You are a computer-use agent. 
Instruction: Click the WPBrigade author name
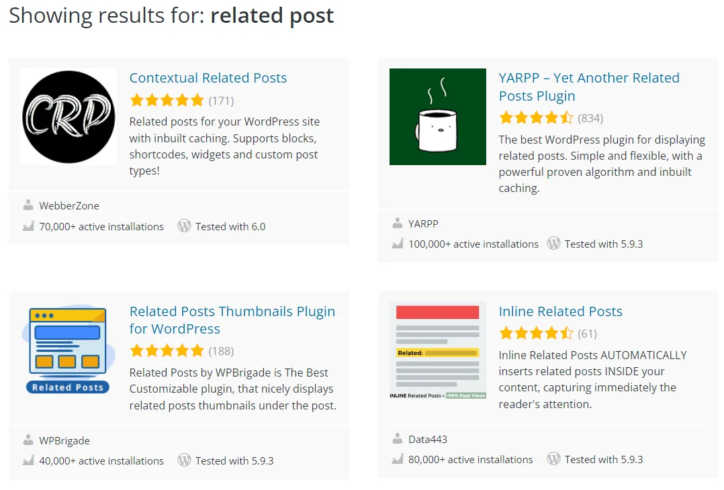pyautogui.click(x=64, y=441)
